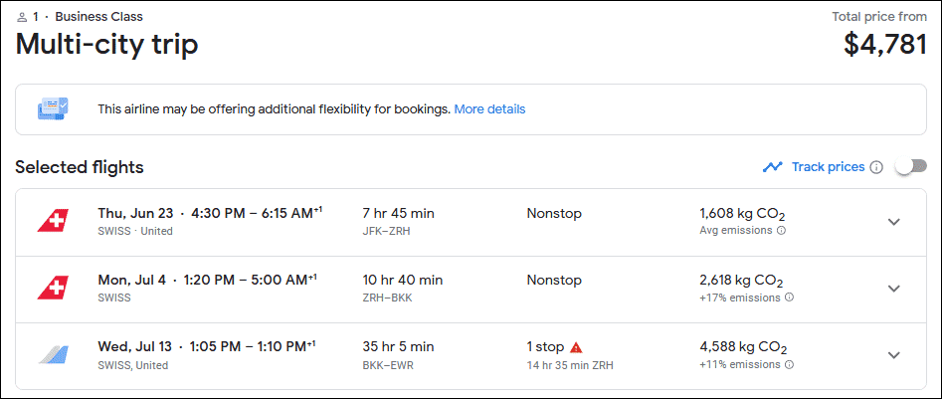Click the price trend graph icon
Image resolution: width=942 pixels, height=399 pixels.
coord(772,167)
